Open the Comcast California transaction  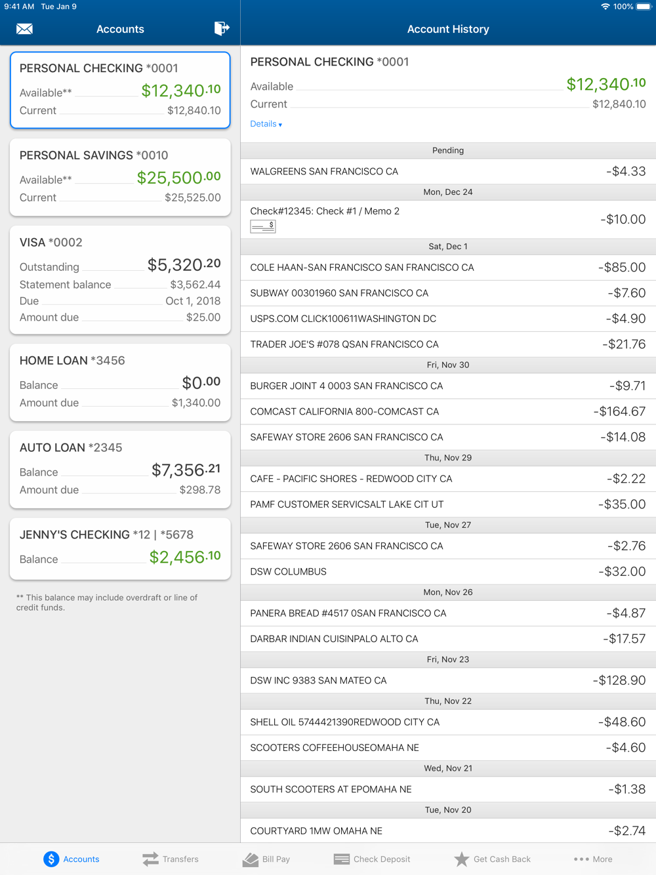click(x=448, y=411)
